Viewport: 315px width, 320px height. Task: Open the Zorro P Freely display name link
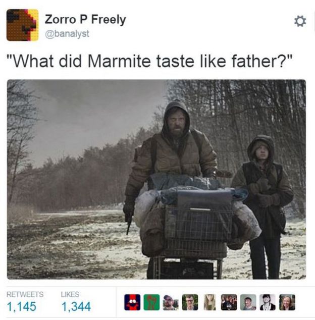[85, 20]
